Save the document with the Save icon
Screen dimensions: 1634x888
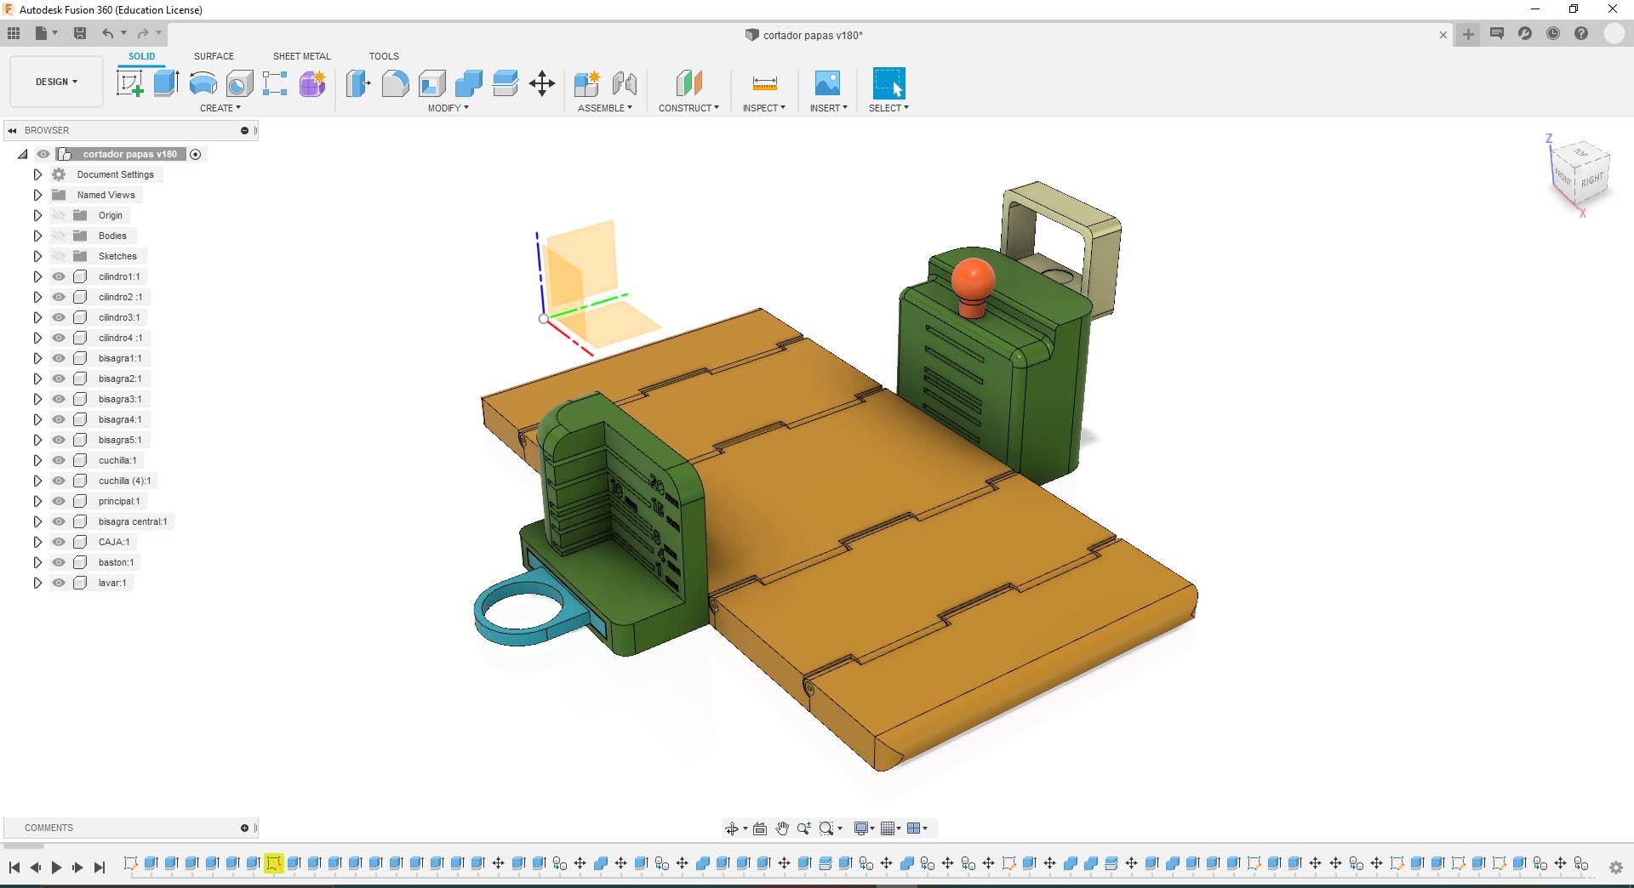(80, 33)
